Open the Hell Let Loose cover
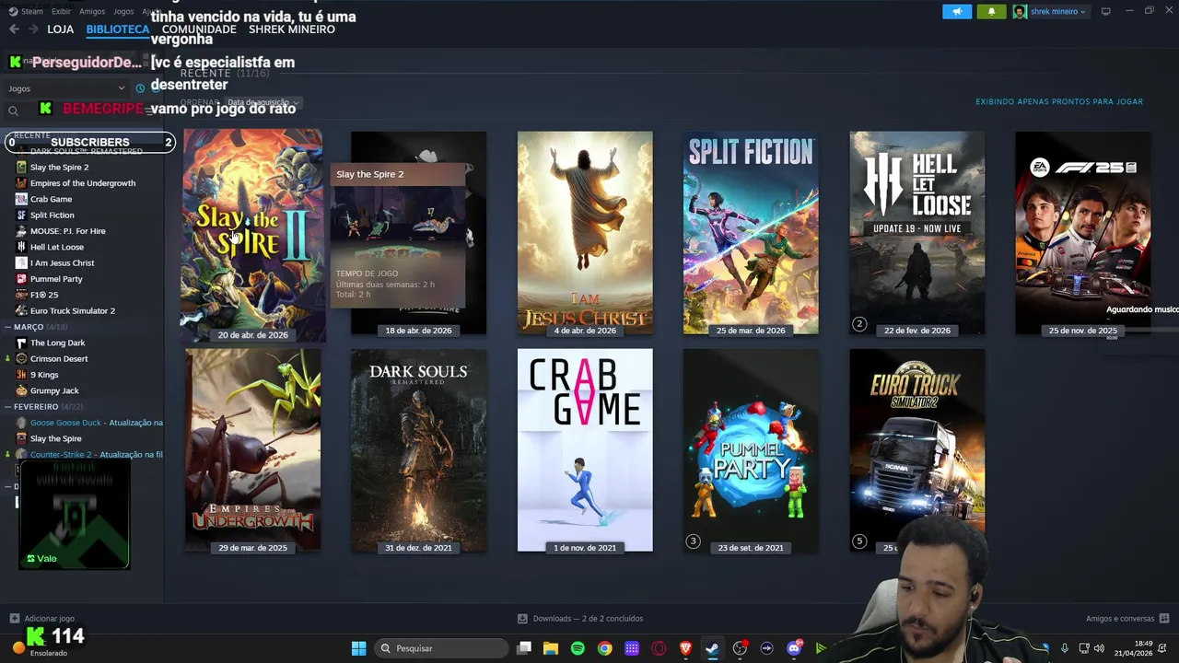 point(916,233)
